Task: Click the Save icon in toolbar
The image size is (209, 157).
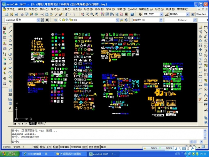Action: 16,14
